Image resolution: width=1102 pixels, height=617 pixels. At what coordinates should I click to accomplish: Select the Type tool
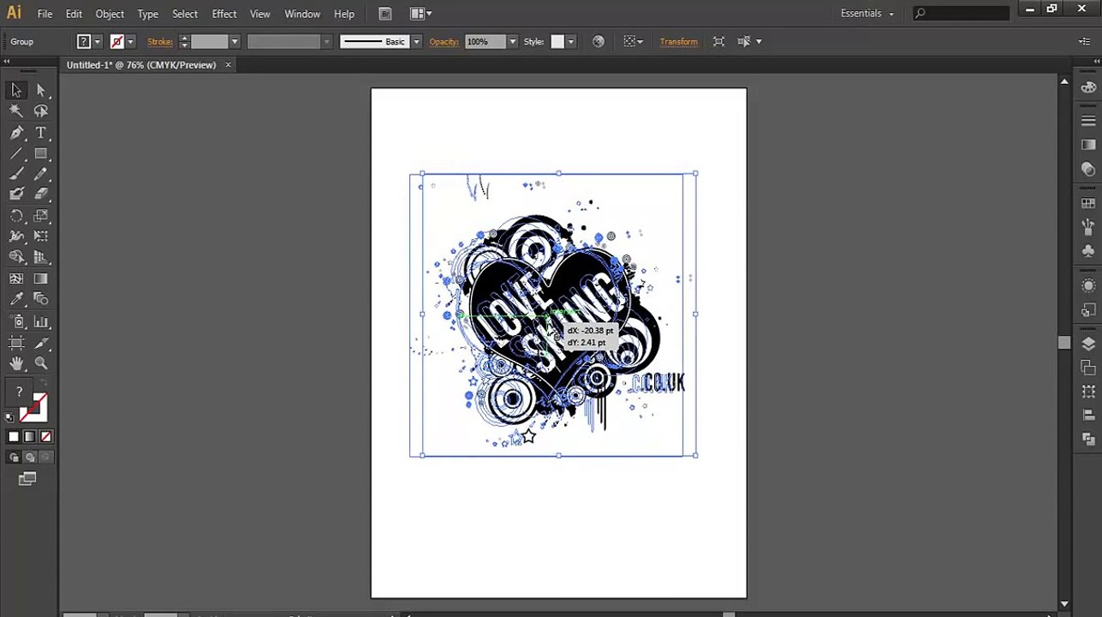point(40,133)
